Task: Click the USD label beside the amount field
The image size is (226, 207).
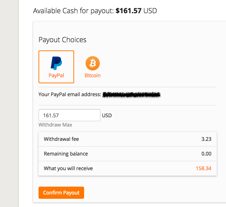Action: 107,115
